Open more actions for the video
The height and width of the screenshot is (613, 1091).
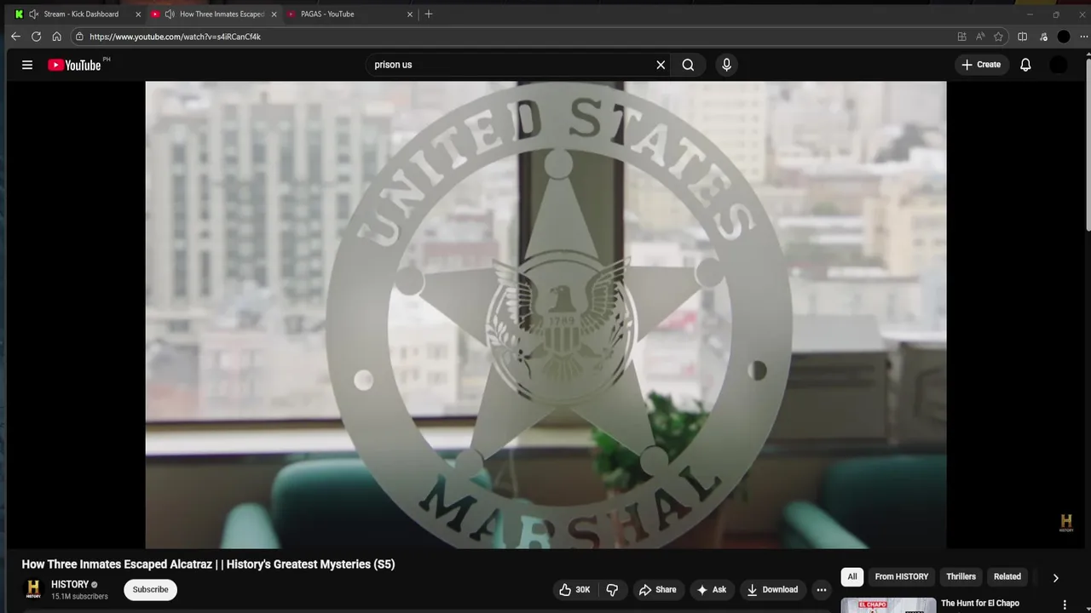coord(822,589)
